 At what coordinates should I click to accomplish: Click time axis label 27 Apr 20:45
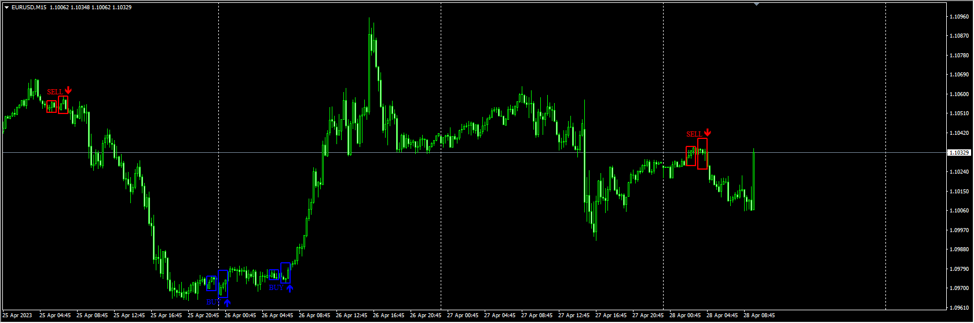[648, 315]
